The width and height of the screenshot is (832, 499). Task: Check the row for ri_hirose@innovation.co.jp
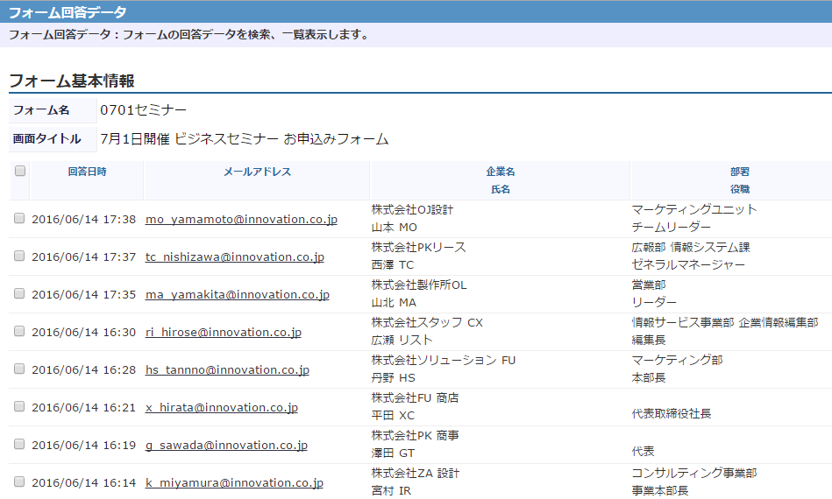coord(19,331)
